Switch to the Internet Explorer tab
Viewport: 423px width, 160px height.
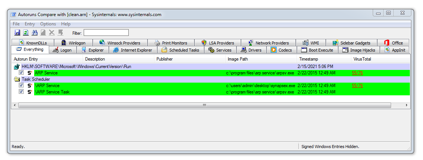133,50
